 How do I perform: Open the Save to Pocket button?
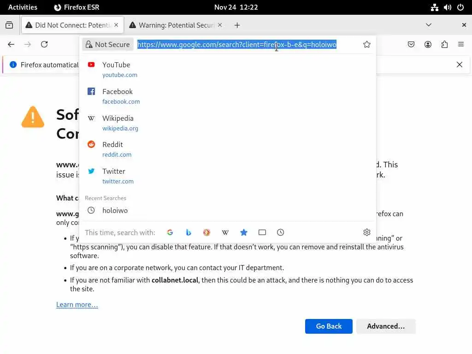(x=411, y=45)
